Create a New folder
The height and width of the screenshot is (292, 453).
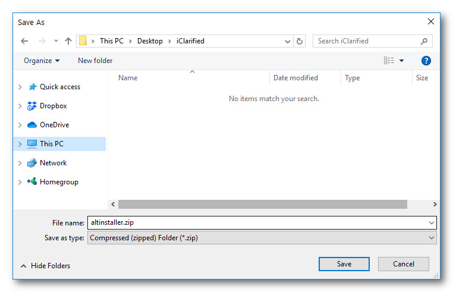point(95,61)
